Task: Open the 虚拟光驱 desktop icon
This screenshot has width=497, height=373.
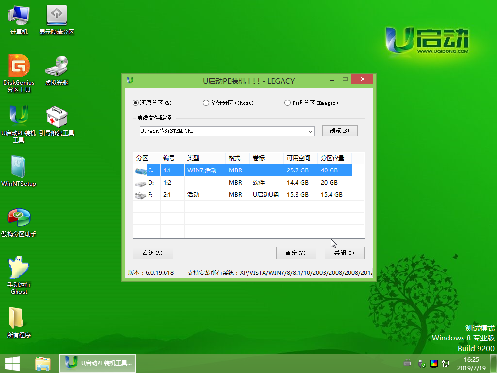Action: click(57, 70)
